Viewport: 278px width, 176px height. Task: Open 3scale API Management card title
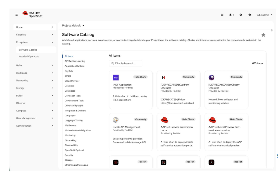pos(126,127)
